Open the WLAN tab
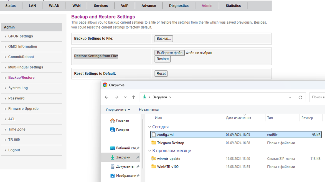Screen dimensions: 325x182 (54, 6)
